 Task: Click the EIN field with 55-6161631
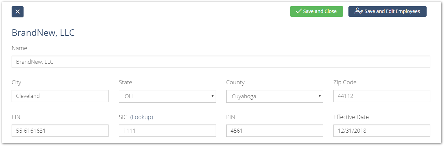(60, 131)
